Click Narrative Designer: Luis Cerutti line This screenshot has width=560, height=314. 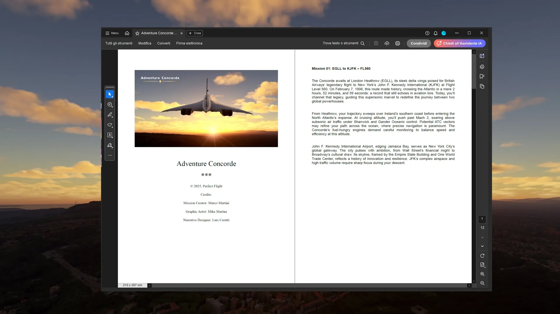[x=206, y=220]
